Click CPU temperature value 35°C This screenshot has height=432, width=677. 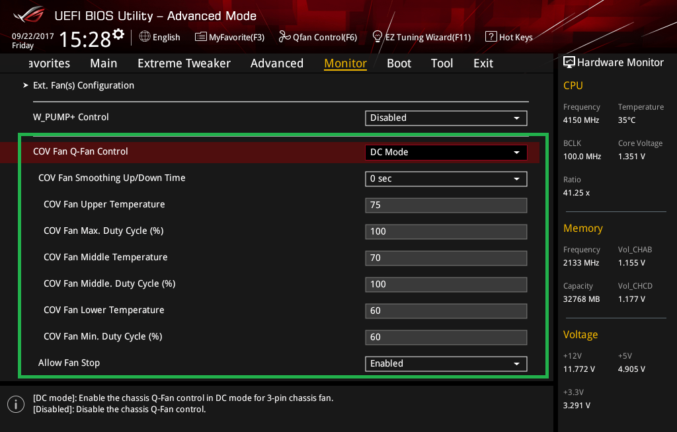click(627, 120)
